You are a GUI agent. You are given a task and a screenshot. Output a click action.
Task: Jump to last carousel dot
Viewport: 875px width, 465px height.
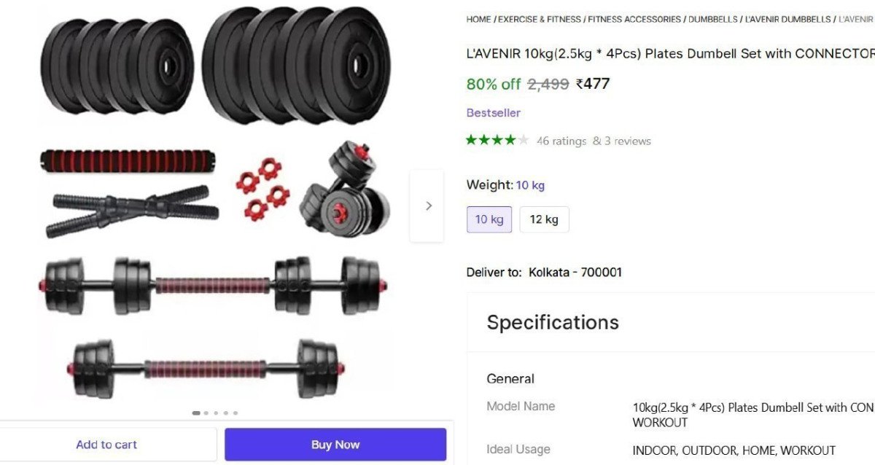pyautogui.click(x=235, y=413)
